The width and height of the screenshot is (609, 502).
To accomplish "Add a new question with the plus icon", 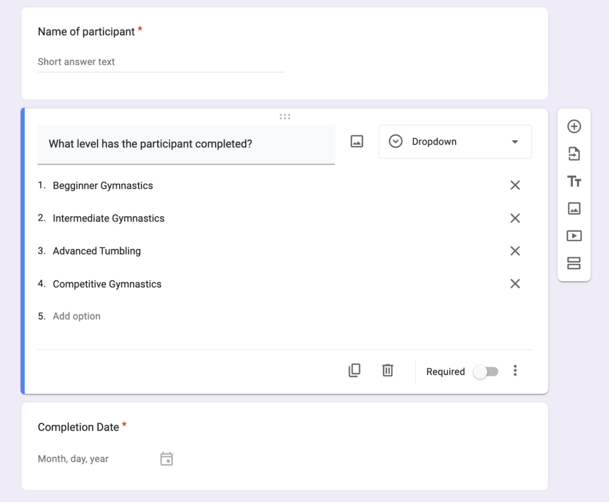I will (x=573, y=126).
